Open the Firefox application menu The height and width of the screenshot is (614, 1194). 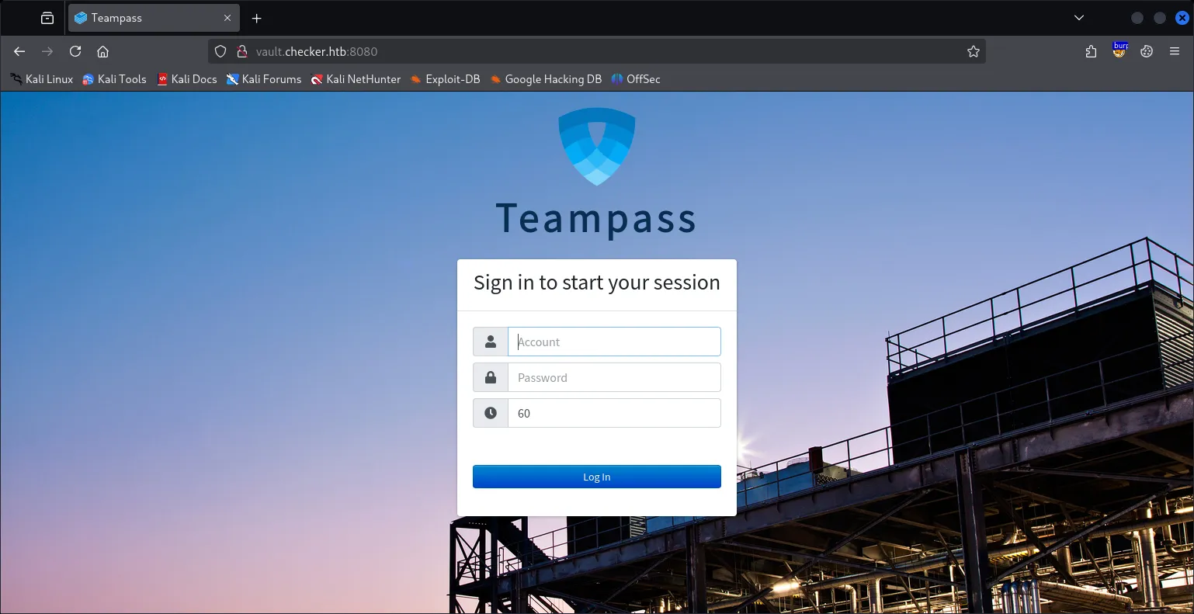tap(1175, 51)
